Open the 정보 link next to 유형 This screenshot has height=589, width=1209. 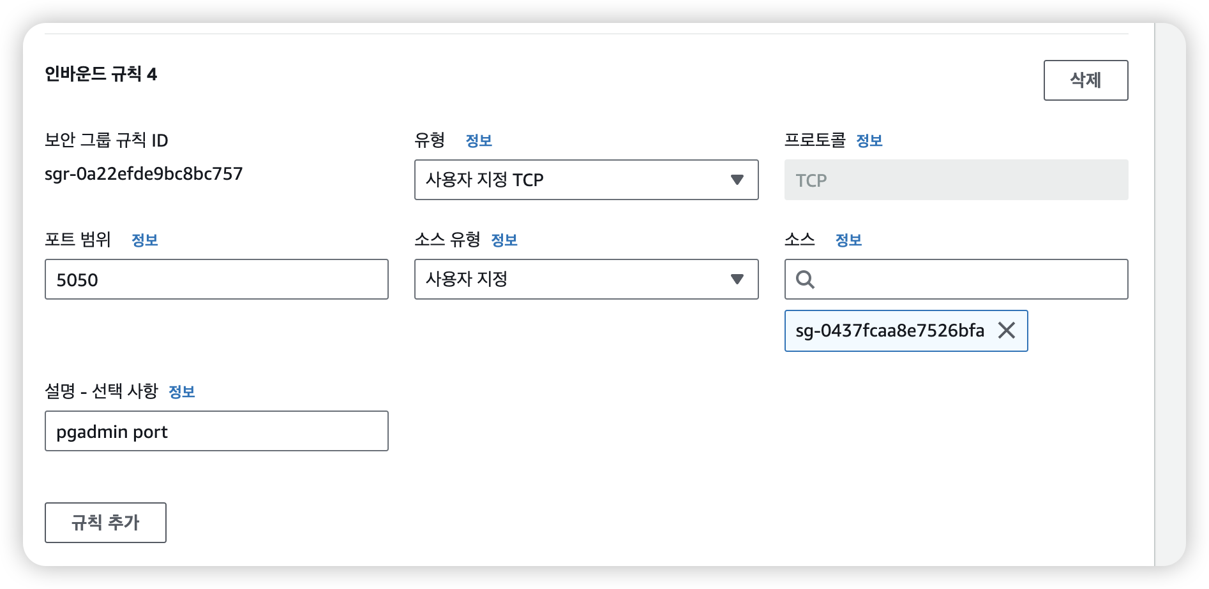(479, 141)
